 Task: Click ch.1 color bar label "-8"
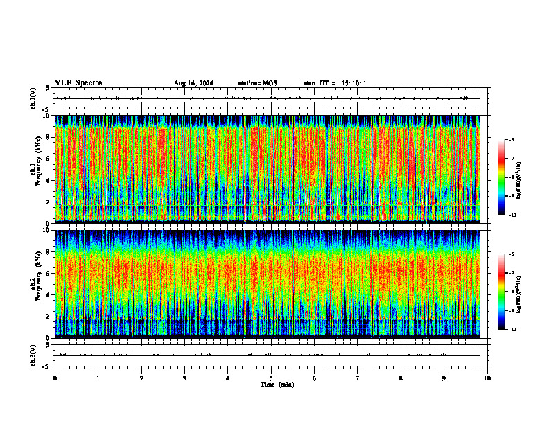point(512,177)
